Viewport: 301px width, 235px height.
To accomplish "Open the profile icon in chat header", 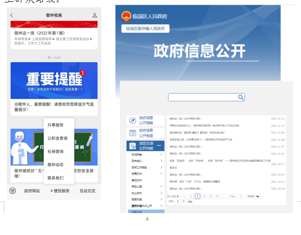I will [94, 16].
